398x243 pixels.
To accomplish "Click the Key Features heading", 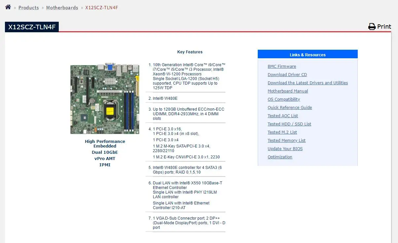I will click(190, 52).
